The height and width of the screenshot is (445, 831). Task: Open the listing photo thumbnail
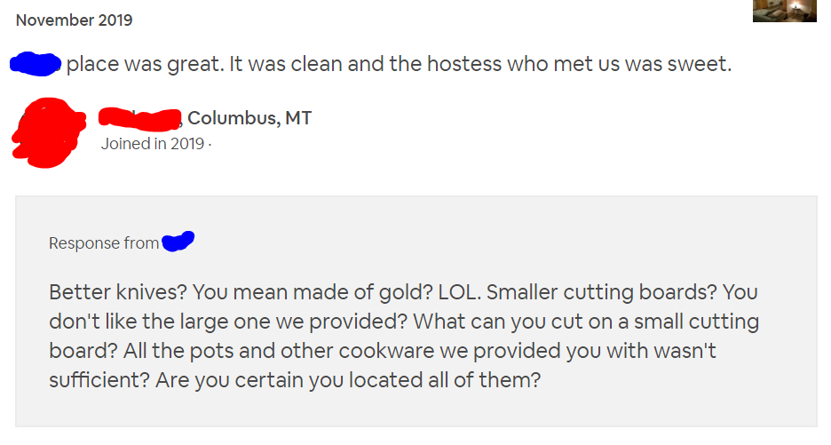(x=784, y=11)
